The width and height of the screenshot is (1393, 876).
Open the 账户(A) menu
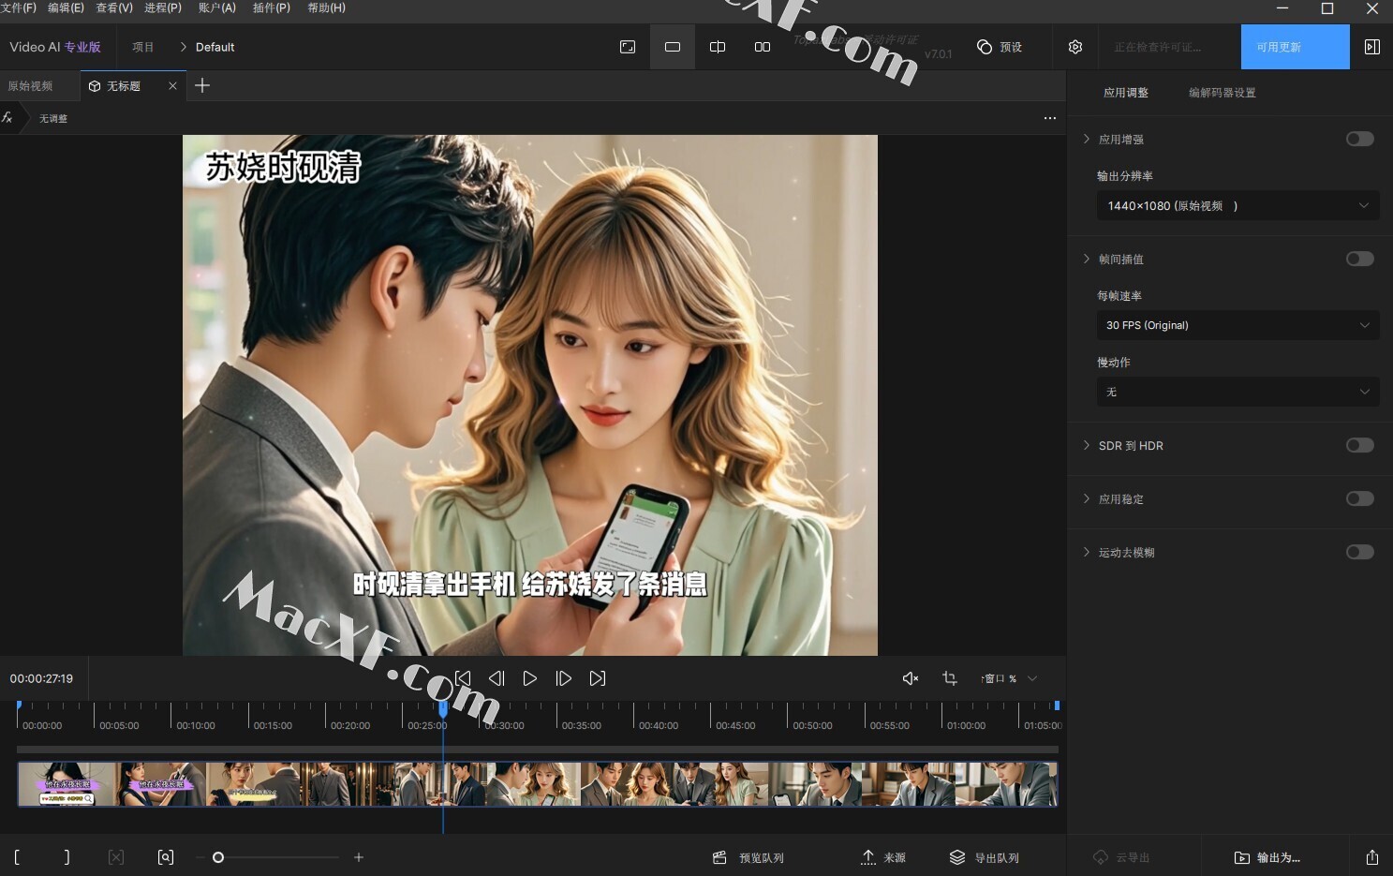click(217, 7)
